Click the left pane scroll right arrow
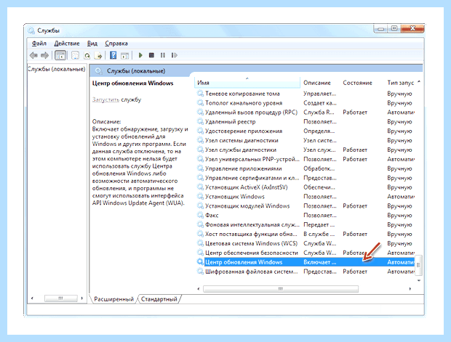The width and height of the screenshot is (451, 342). click(82, 298)
